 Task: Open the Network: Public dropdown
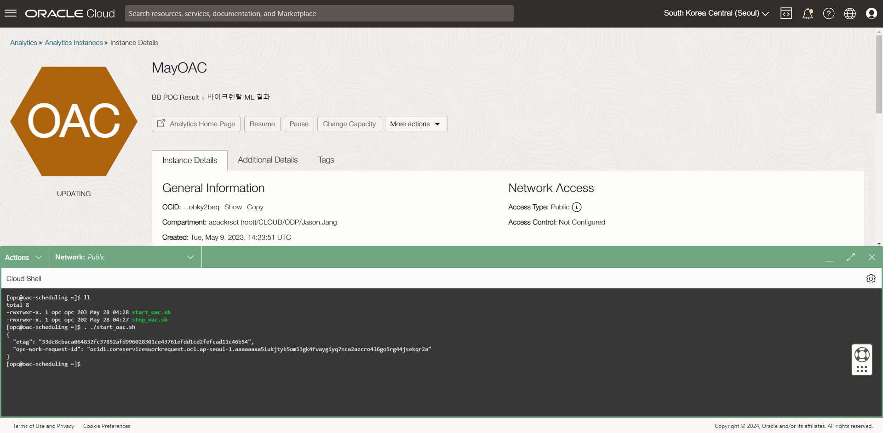tap(126, 257)
